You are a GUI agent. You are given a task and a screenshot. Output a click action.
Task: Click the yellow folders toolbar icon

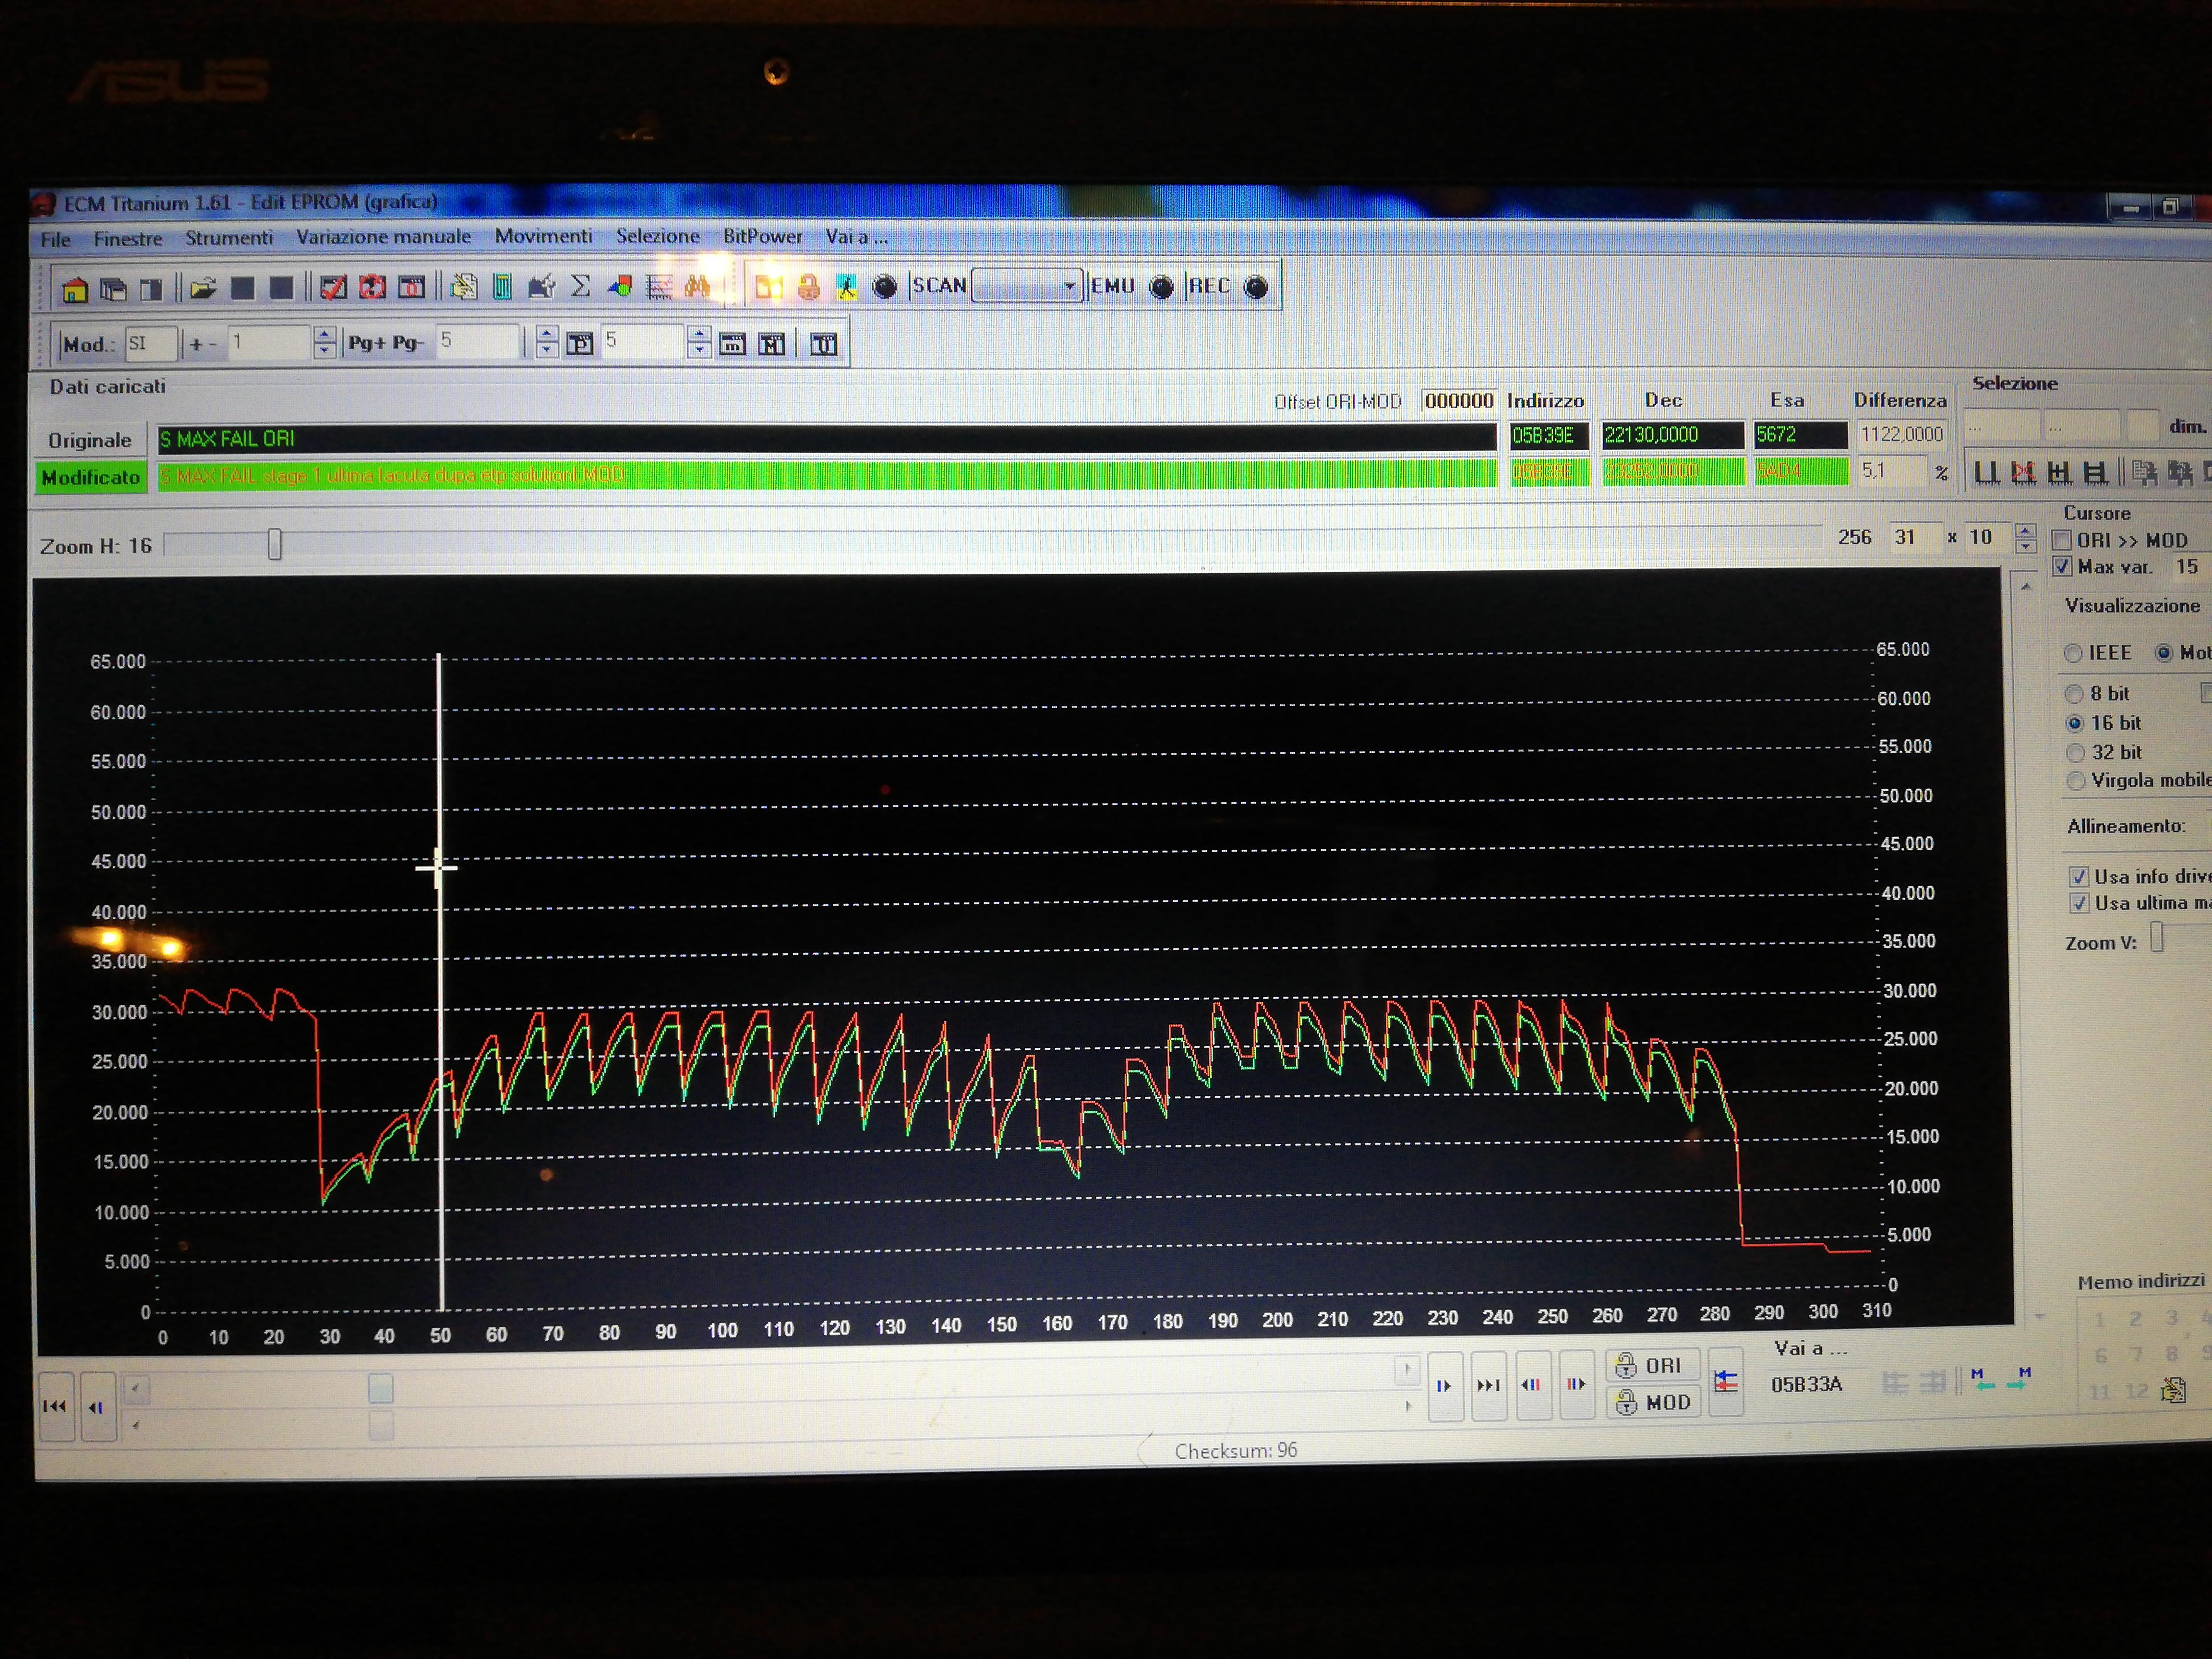768,287
